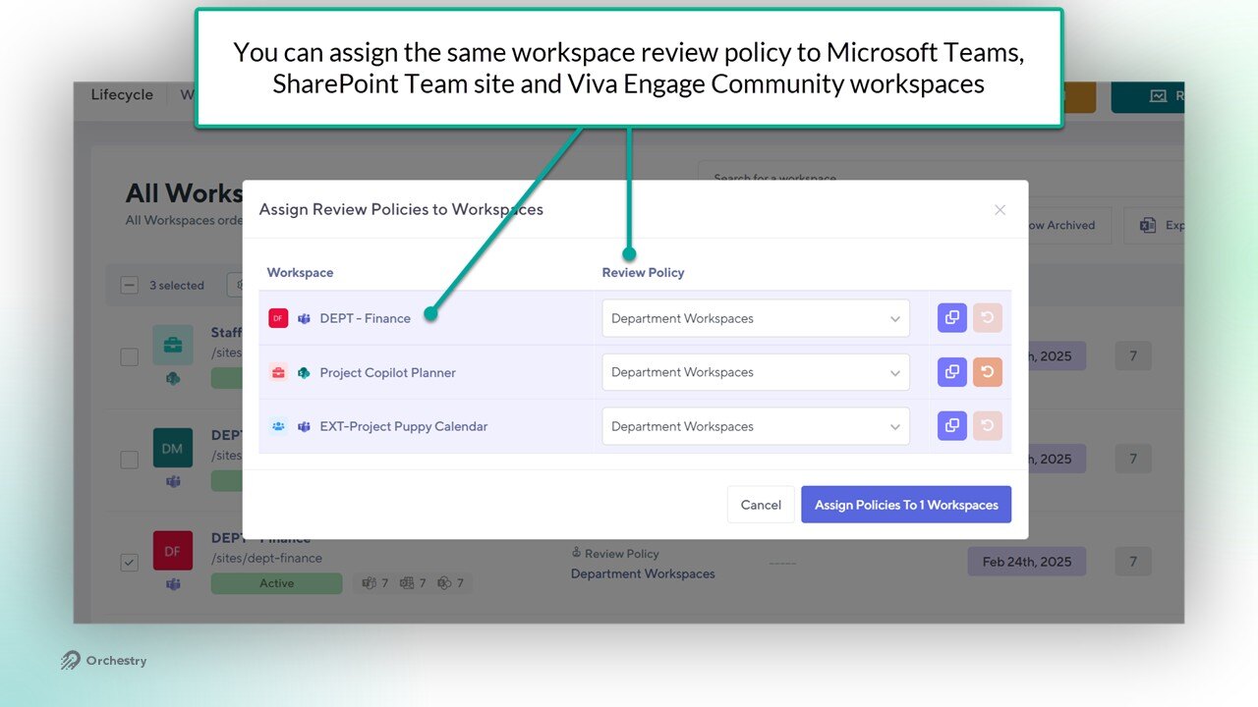
Task: Click the Department Workspaces link in the background row
Action: pyautogui.click(x=643, y=573)
